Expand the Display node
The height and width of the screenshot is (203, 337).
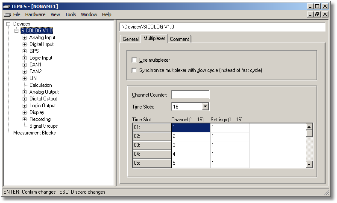coord(24,112)
